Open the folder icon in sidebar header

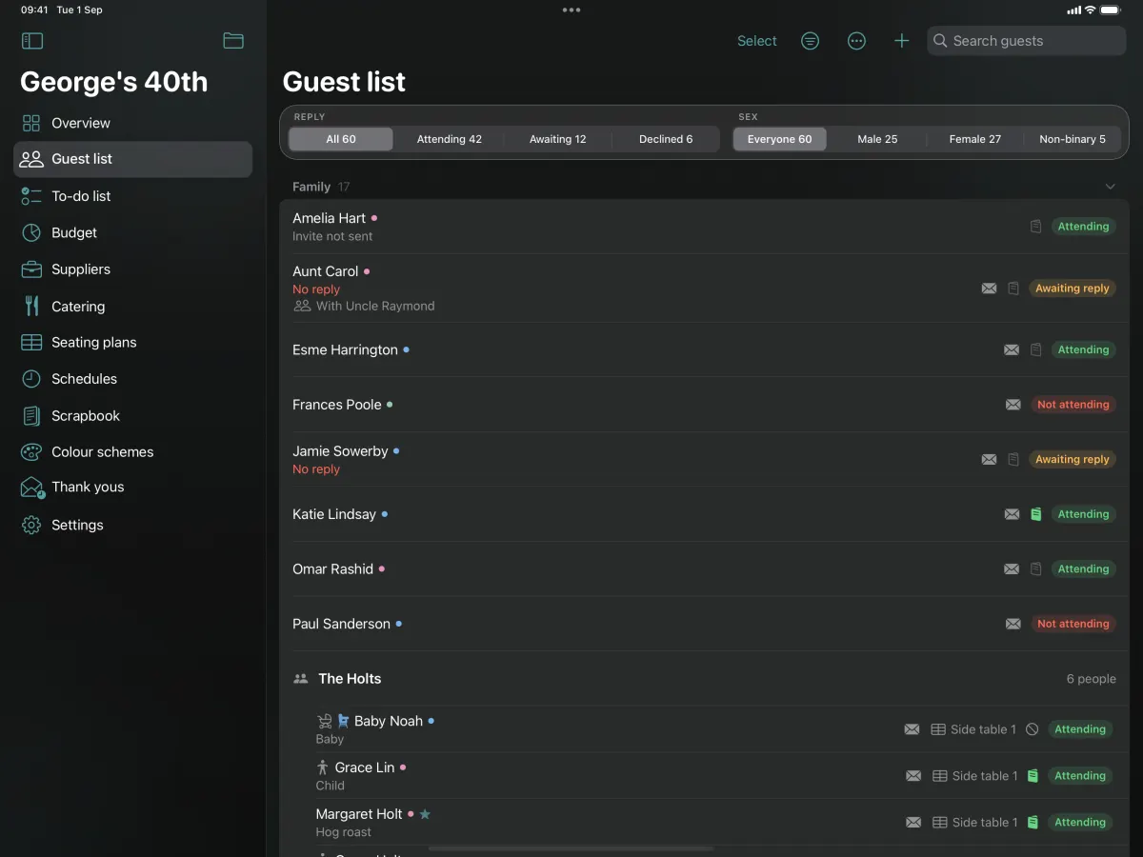[x=233, y=41]
